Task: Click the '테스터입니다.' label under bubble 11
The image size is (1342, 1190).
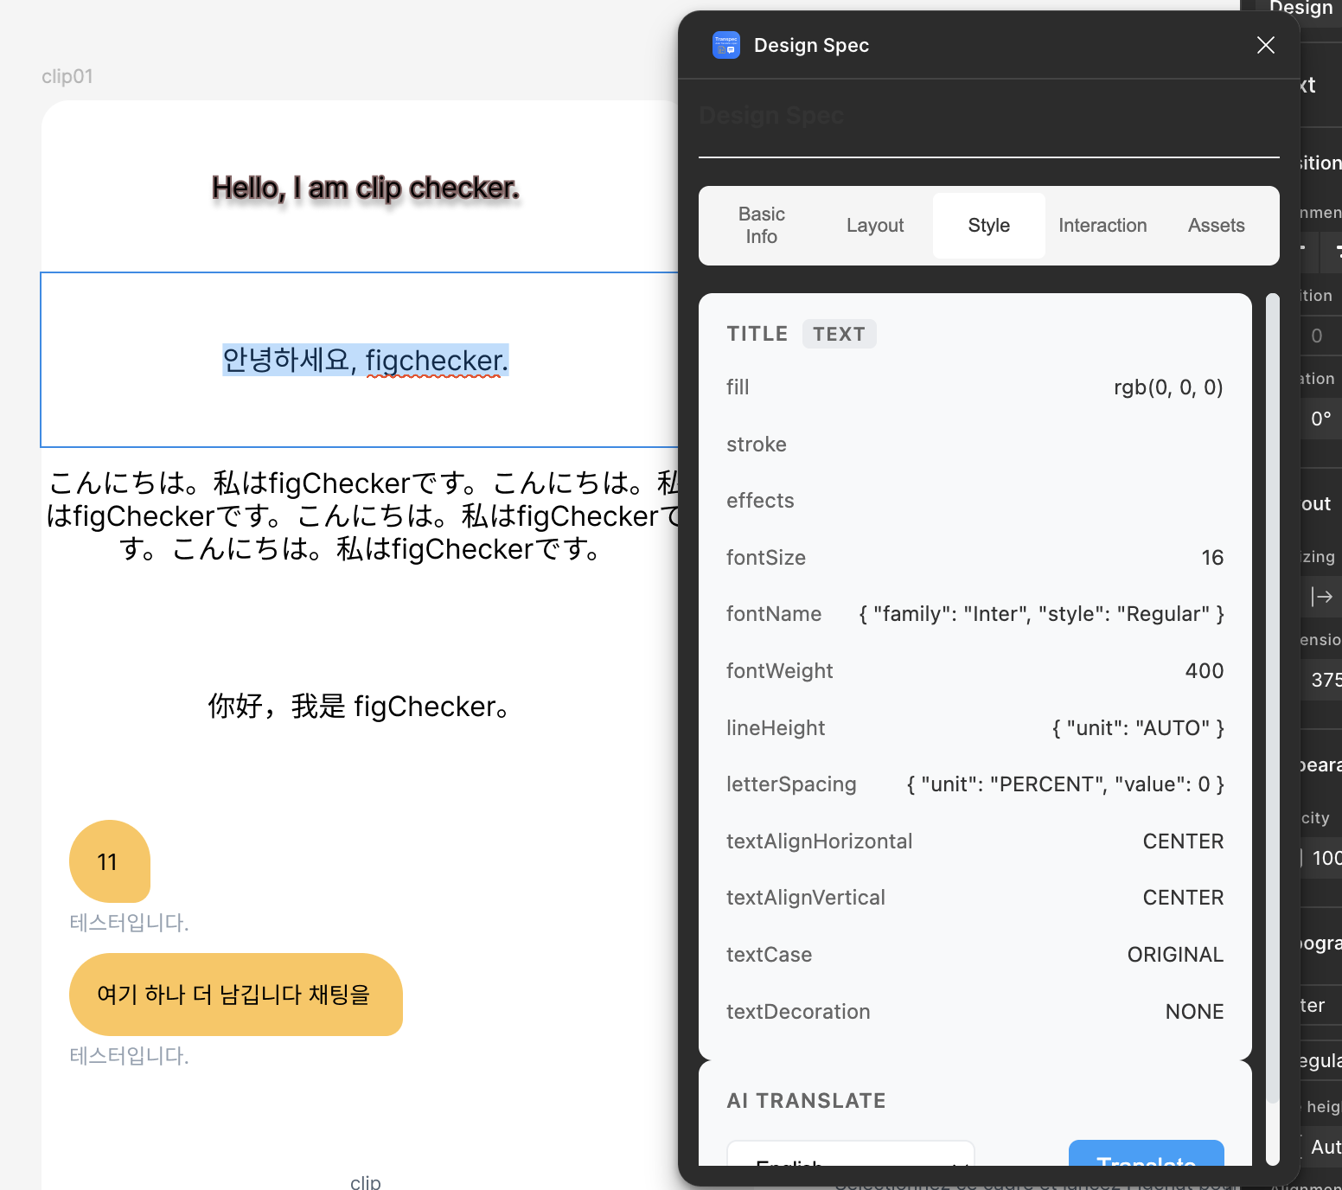Action: (x=129, y=923)
